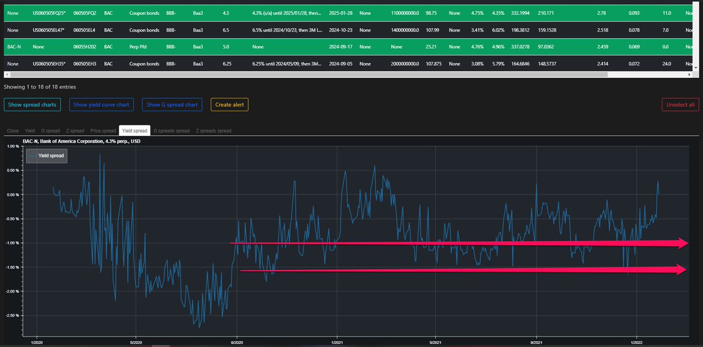Switch to the Close chart tab
The width and height of the screenshot is (703, 347).
click(13, 130)
